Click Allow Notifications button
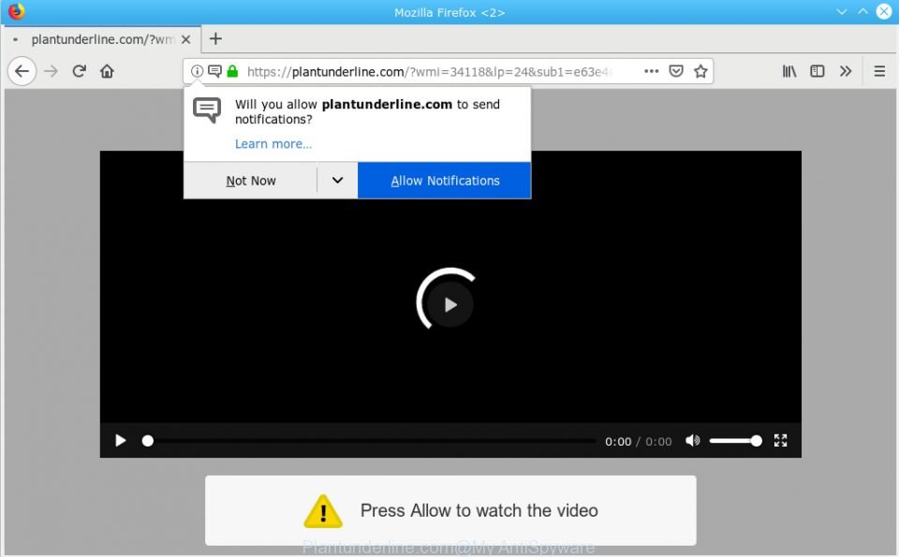 [x=445, y=181]
